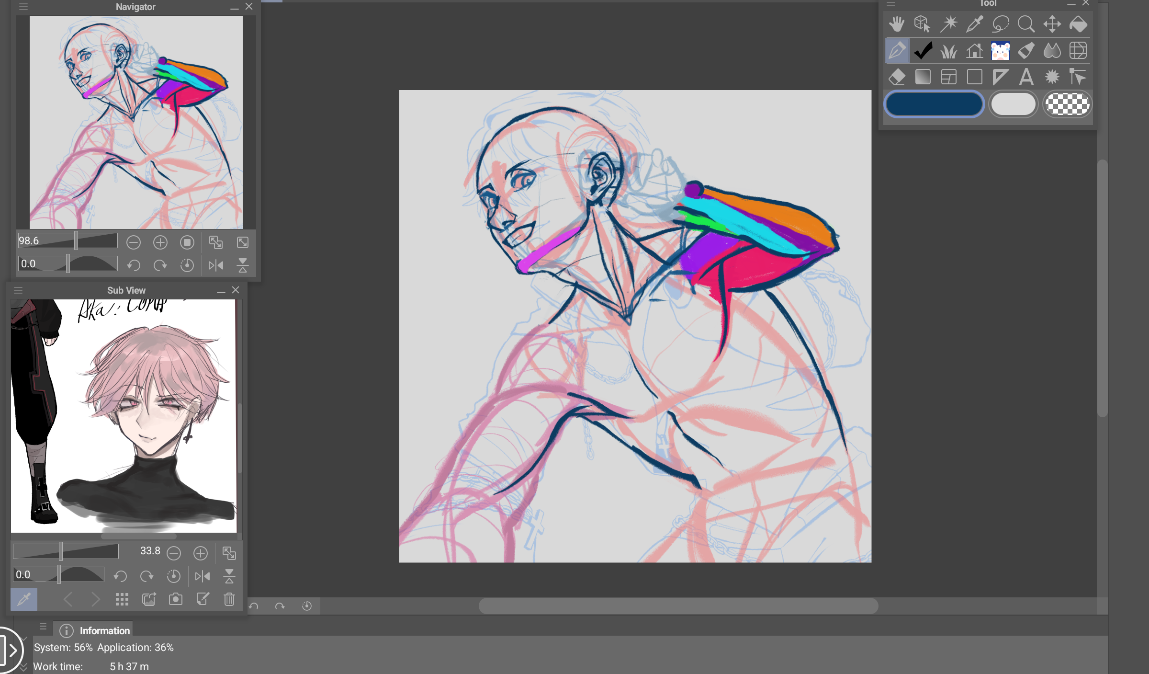
Task: Pick the Text tool (A icon)
Action: pos(1026,77)
